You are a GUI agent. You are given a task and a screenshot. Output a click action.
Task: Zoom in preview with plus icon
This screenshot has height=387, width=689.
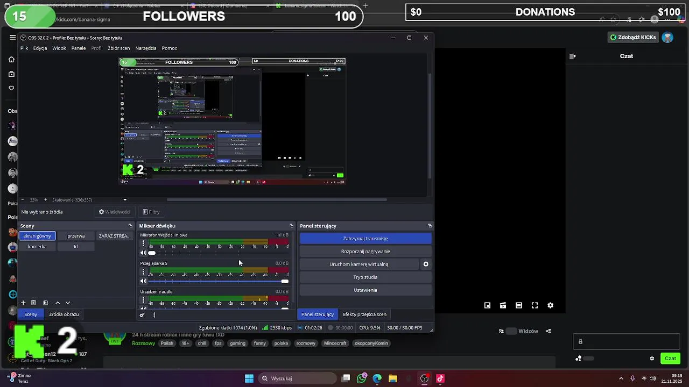point(45,200)
